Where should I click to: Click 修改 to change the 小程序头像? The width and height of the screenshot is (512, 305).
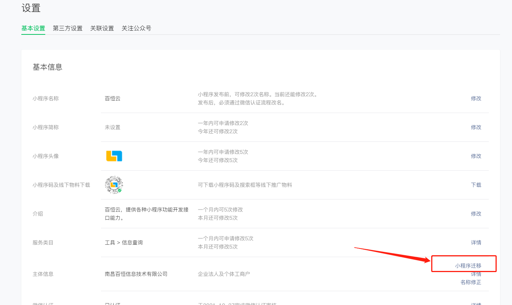476,156
